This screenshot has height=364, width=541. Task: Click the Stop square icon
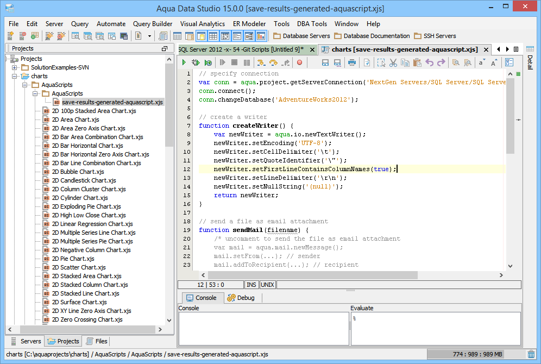click(234, 63)
